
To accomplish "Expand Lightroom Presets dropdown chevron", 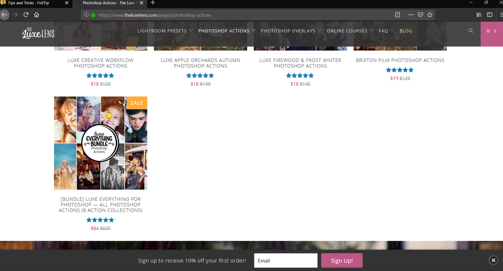I will point(191,31).
